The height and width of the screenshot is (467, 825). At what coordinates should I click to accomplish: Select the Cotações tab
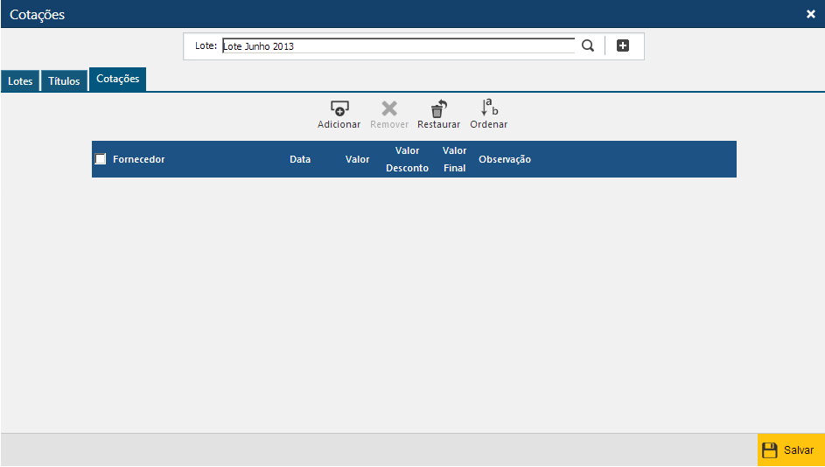[x=117, y=79]
